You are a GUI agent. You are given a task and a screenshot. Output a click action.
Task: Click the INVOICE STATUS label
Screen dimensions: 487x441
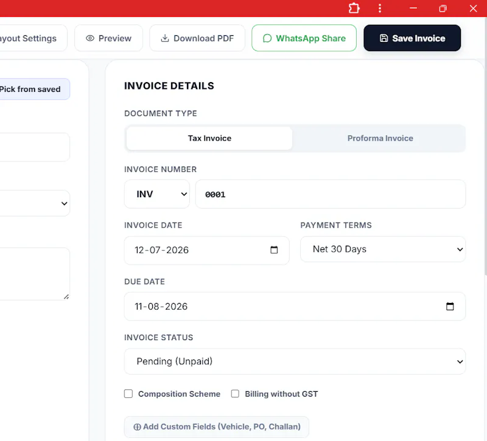pyautogui.click(x=158, y=338)
